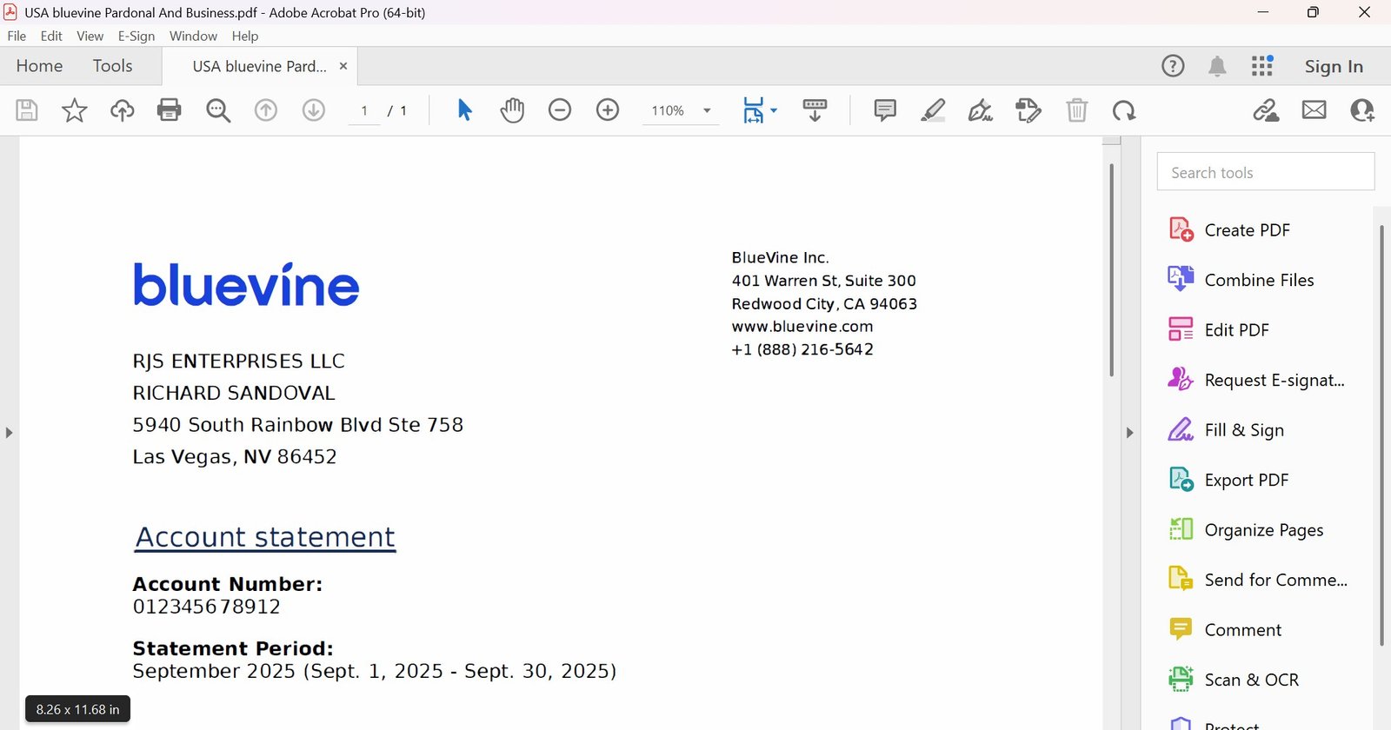Open notifications bell

click(1217, 66)
